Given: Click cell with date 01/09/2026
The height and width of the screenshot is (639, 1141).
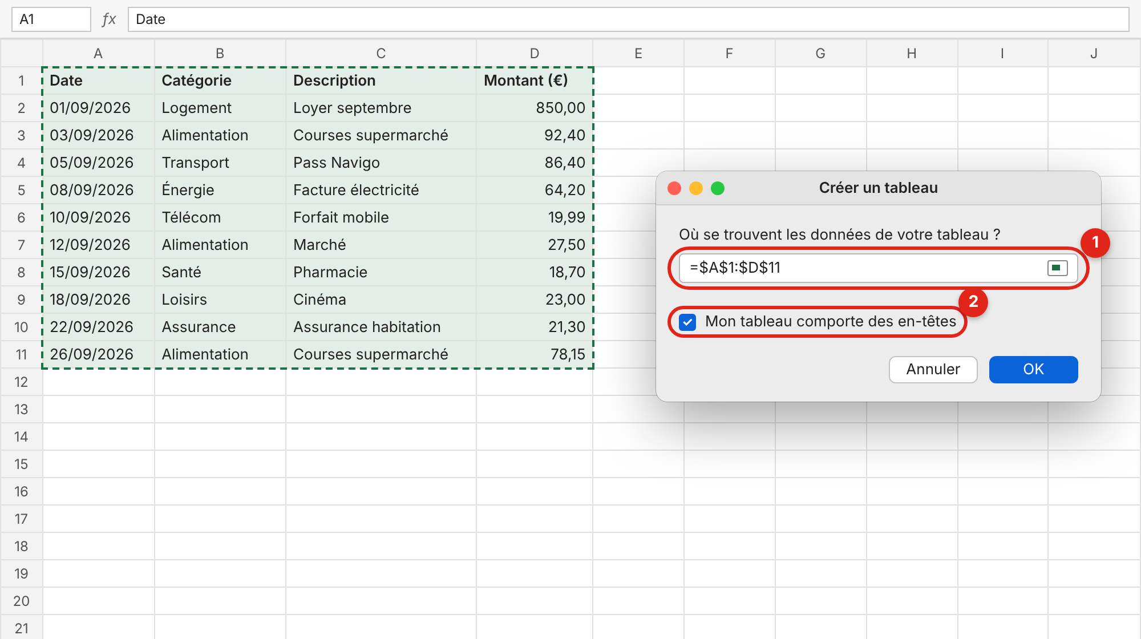Looking at the screenshot, I should [98, 108].
